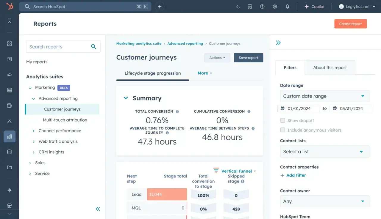Click the Search HubSpot field
This screenshot has height=219, width=381.
(x=85, y=7)
